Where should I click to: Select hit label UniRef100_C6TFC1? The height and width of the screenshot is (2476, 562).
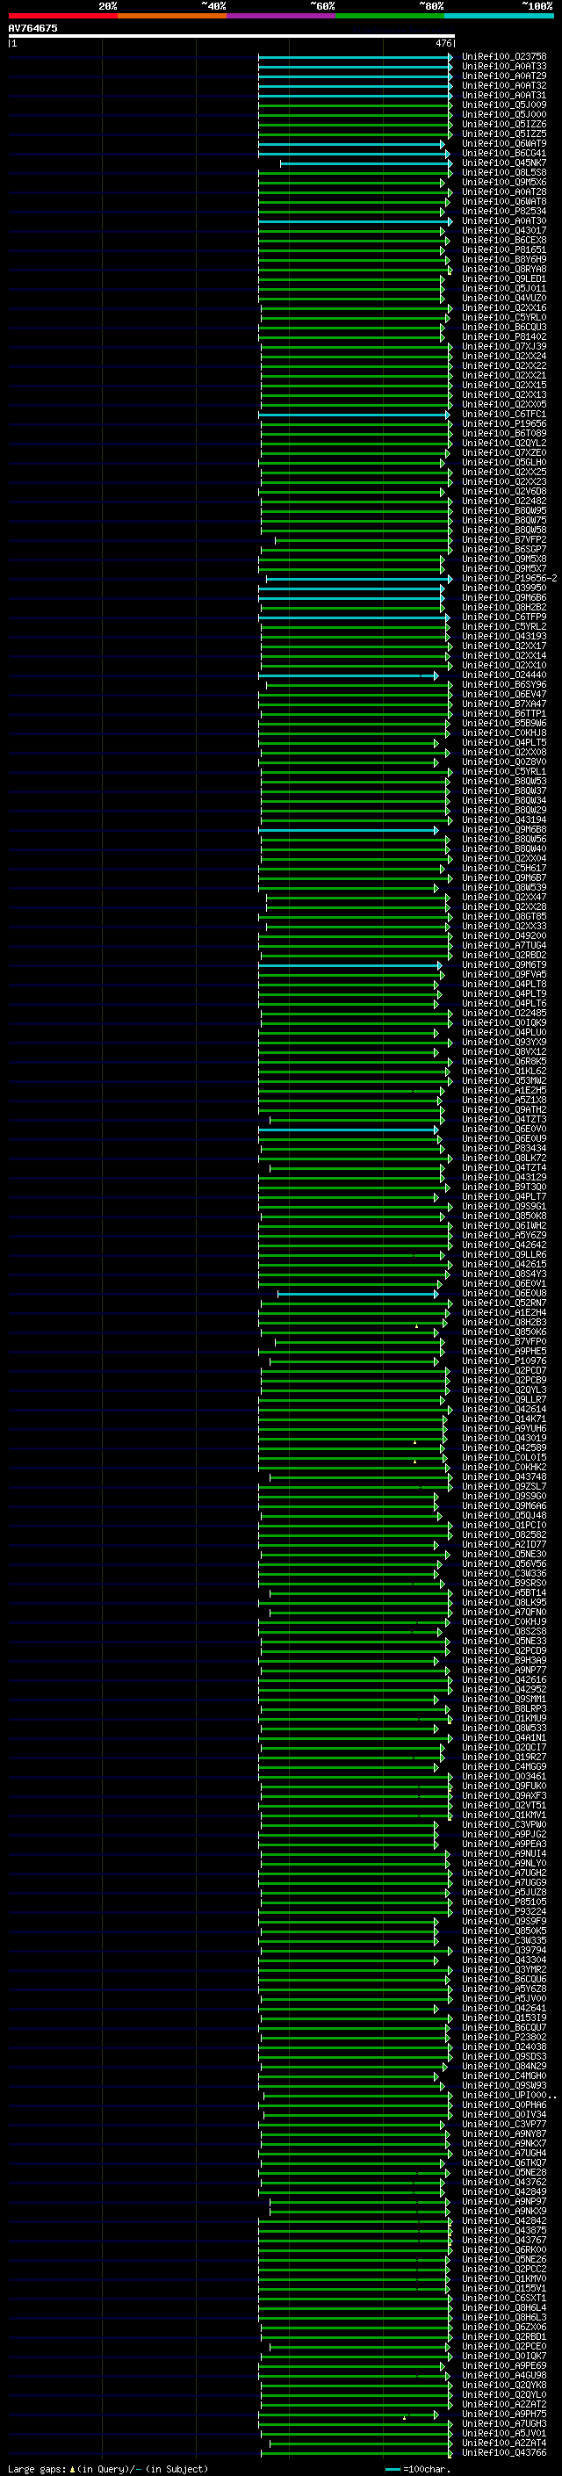504,415
